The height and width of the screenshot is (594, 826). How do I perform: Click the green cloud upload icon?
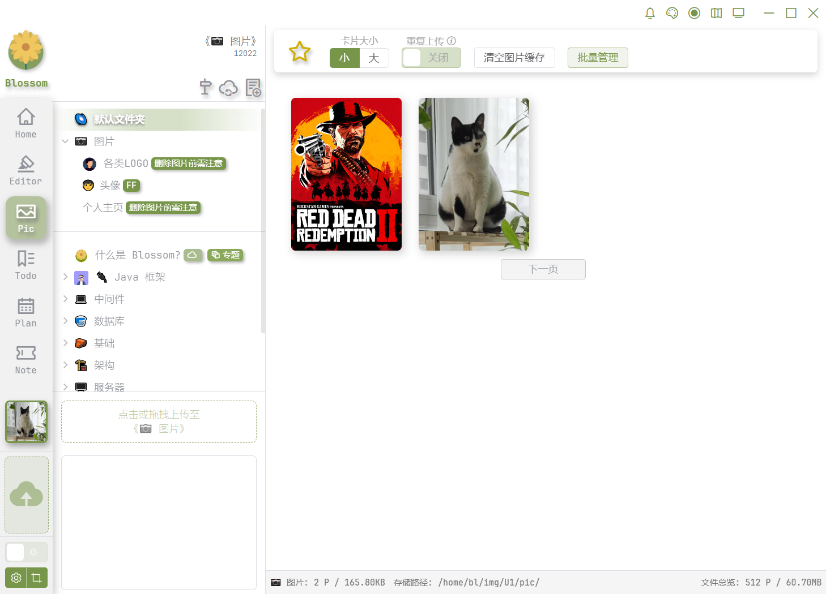[x=26, y=494]
